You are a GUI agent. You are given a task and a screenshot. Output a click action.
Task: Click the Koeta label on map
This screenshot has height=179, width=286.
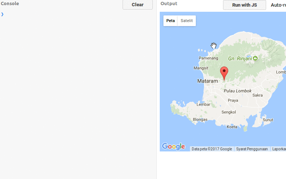click(232, 127)
